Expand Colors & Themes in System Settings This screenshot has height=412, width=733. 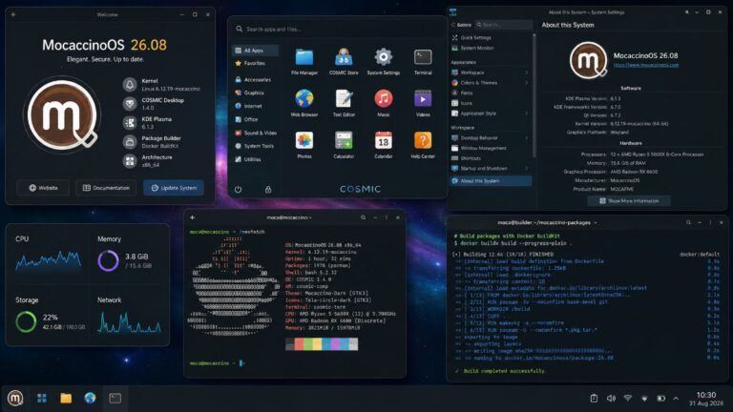526,83
